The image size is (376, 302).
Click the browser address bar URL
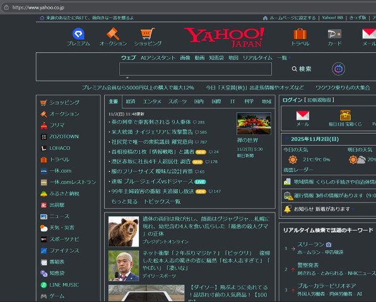point(38,8)
